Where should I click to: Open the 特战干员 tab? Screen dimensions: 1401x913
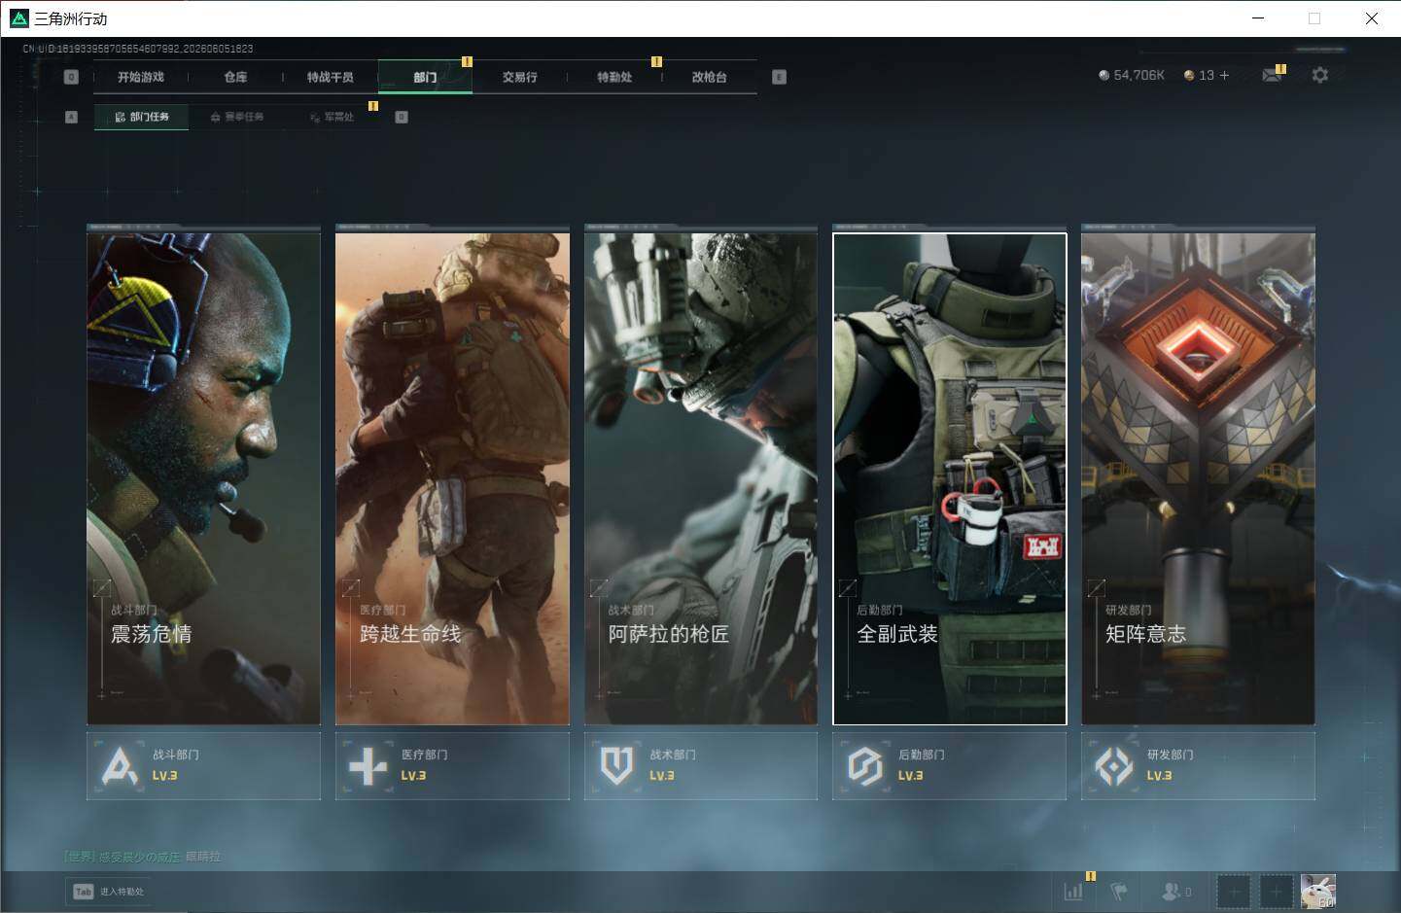(331, 77)
